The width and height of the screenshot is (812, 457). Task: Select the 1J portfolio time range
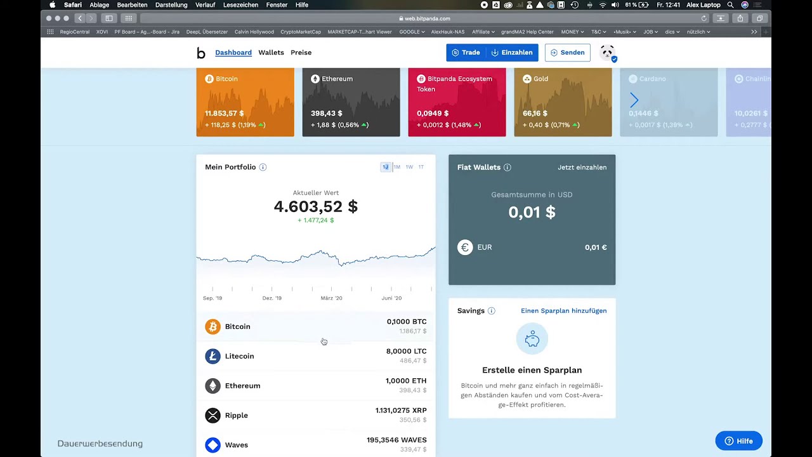pos(385,167)
